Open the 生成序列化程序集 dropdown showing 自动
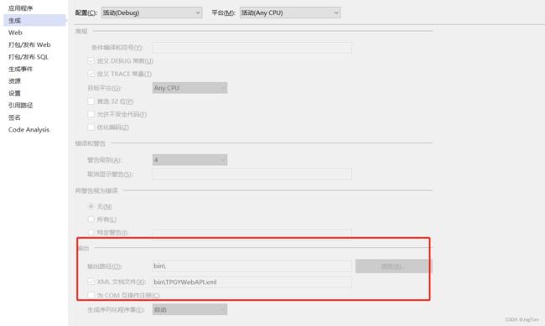Screen dimensions: 545x326 [x=189, y=309]
